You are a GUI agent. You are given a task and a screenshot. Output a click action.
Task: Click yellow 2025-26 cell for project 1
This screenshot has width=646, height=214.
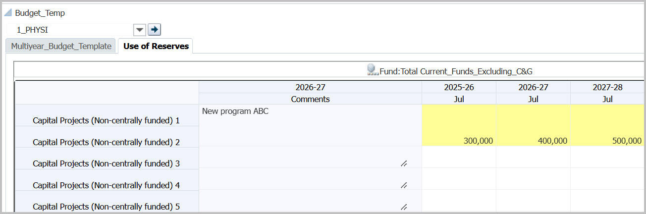coord(459,115)
